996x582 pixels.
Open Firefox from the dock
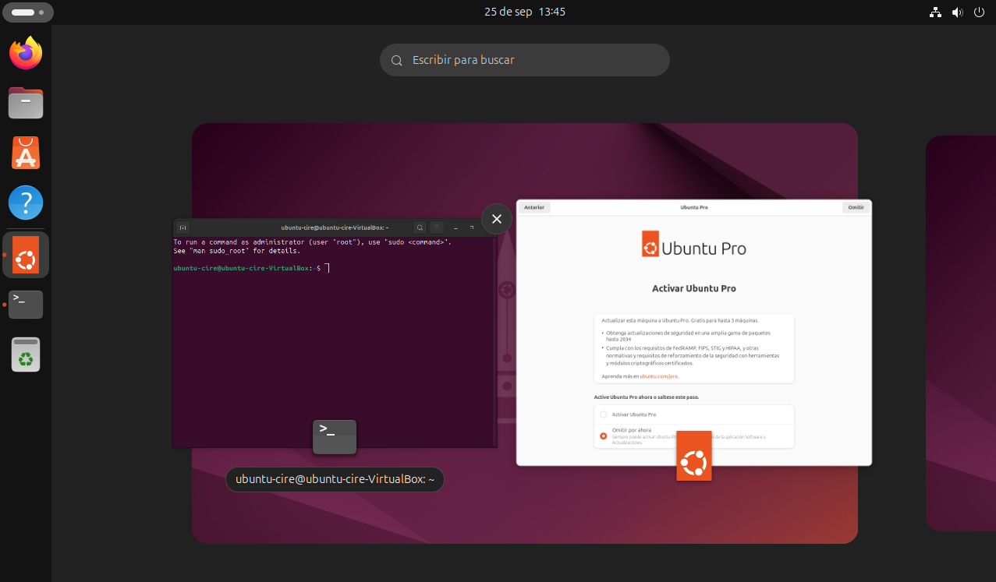coord(26,53)
